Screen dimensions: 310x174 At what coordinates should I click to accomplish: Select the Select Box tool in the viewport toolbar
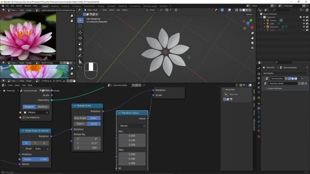click(80, 20)
